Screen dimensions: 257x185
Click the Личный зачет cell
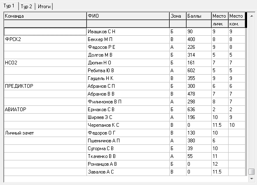point(45,133)
